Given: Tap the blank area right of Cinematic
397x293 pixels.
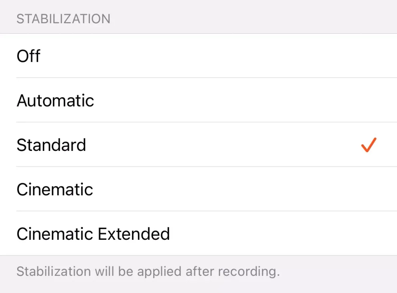Looking at the screenshot, I should coord(280,189).
